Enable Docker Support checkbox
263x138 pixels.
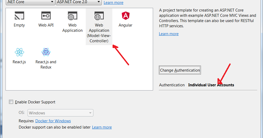click(11, 102)
